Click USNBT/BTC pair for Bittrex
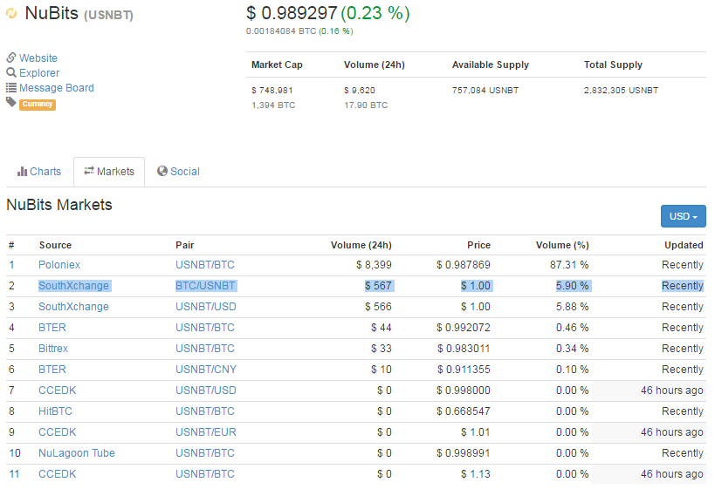The image size is (715, 489). click(x=205, y=349)
